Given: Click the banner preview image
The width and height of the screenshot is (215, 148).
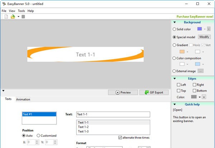Looking at the screenshot, I should pyautogui.click(x=85, y=54).
